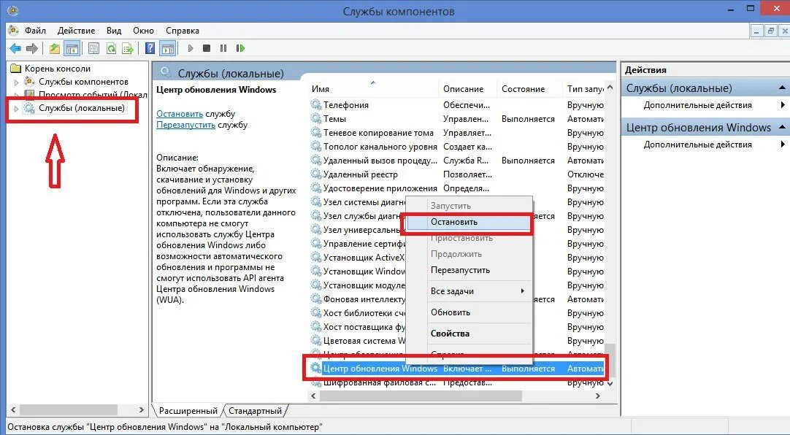The width and height of the screenshot is (790, 435).
Task: Click the left arrow of console tree scrollbar
Action: [x=13, y=410]
